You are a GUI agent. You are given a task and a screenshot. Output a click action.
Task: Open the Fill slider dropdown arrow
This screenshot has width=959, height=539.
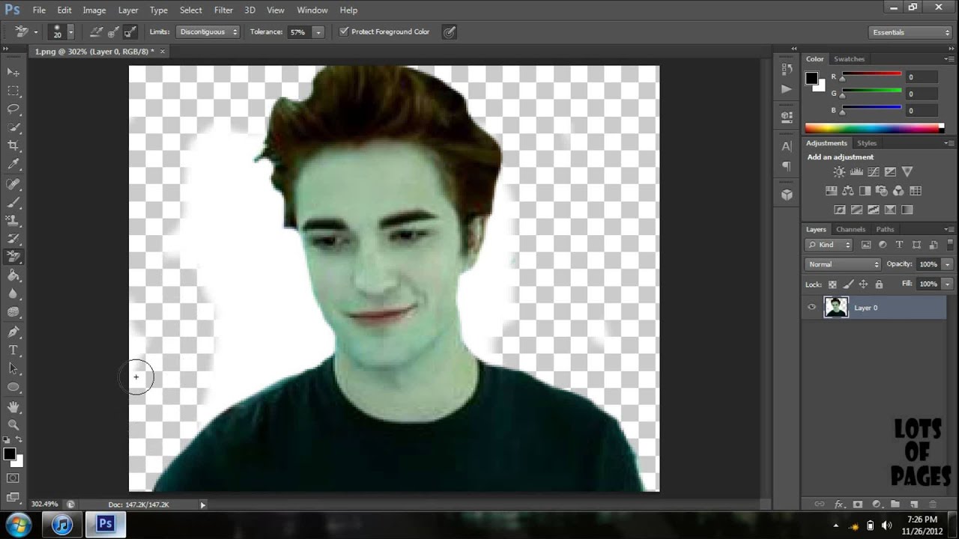(947, 284)
